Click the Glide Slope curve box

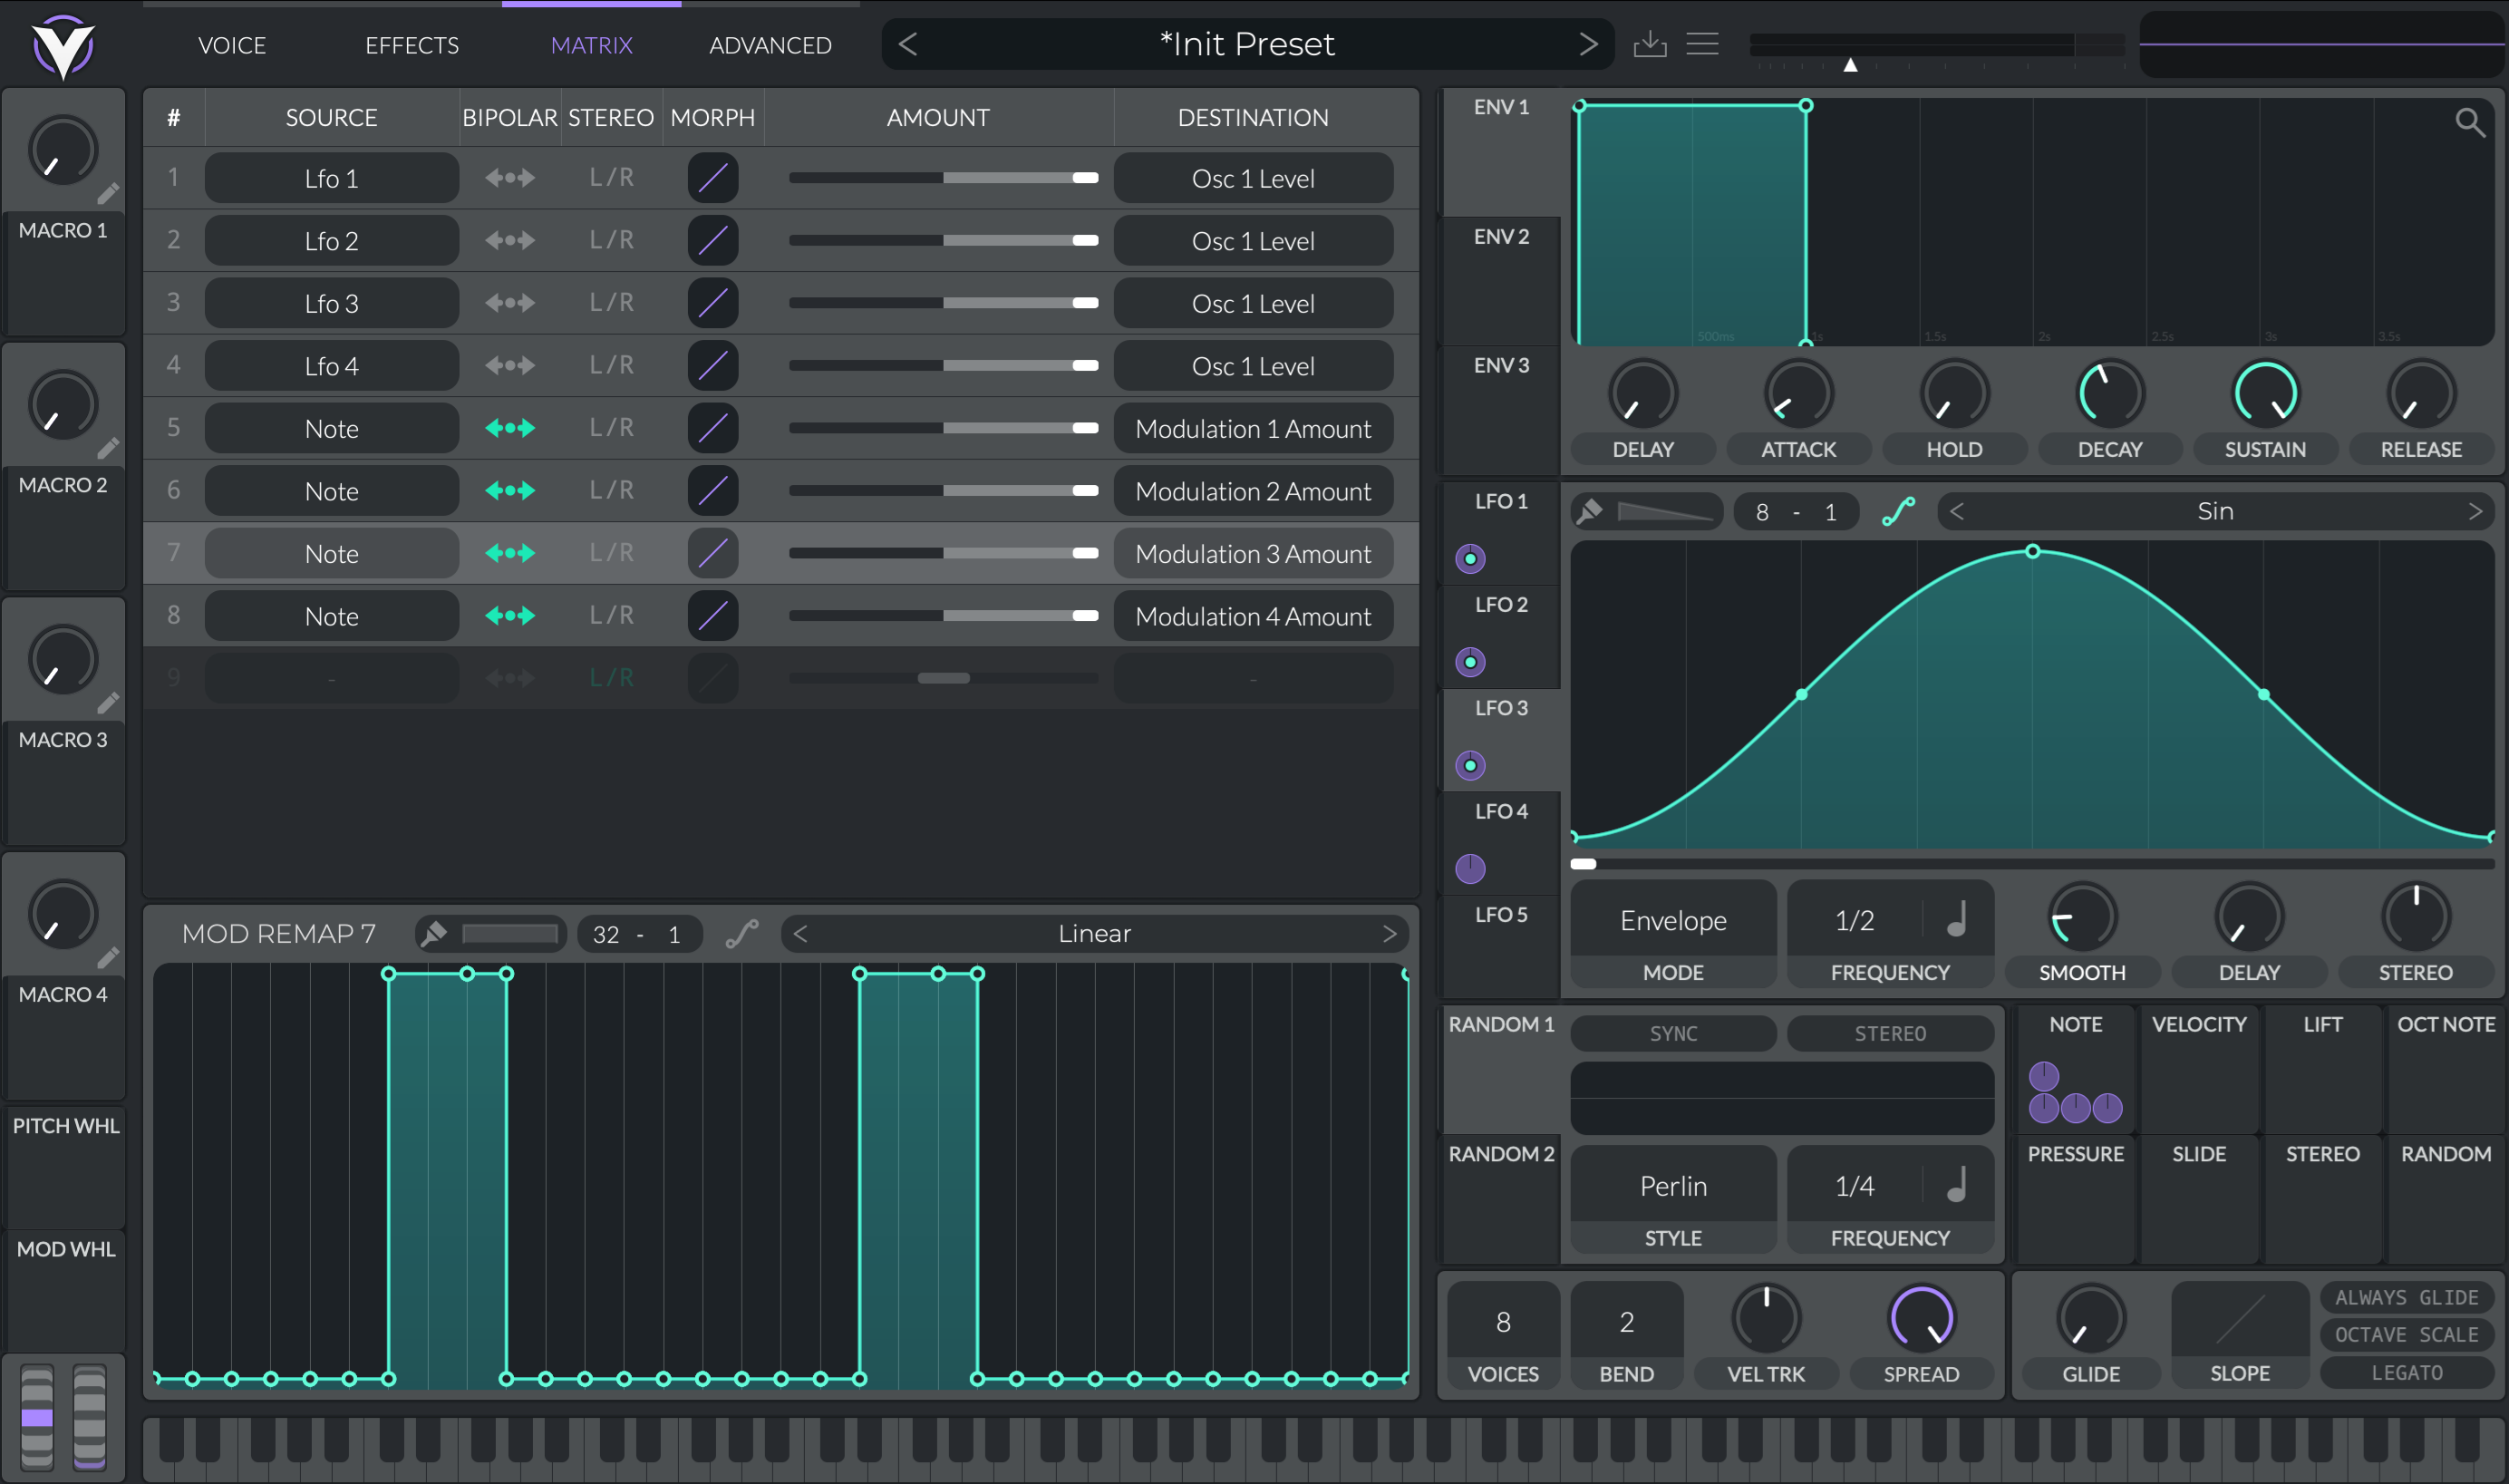click(2240, 1320)
